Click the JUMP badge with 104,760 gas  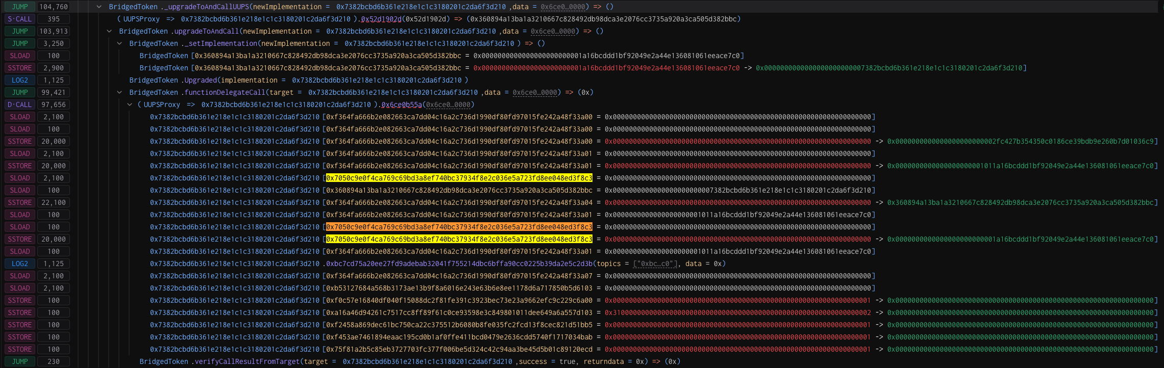pos(20,7)
